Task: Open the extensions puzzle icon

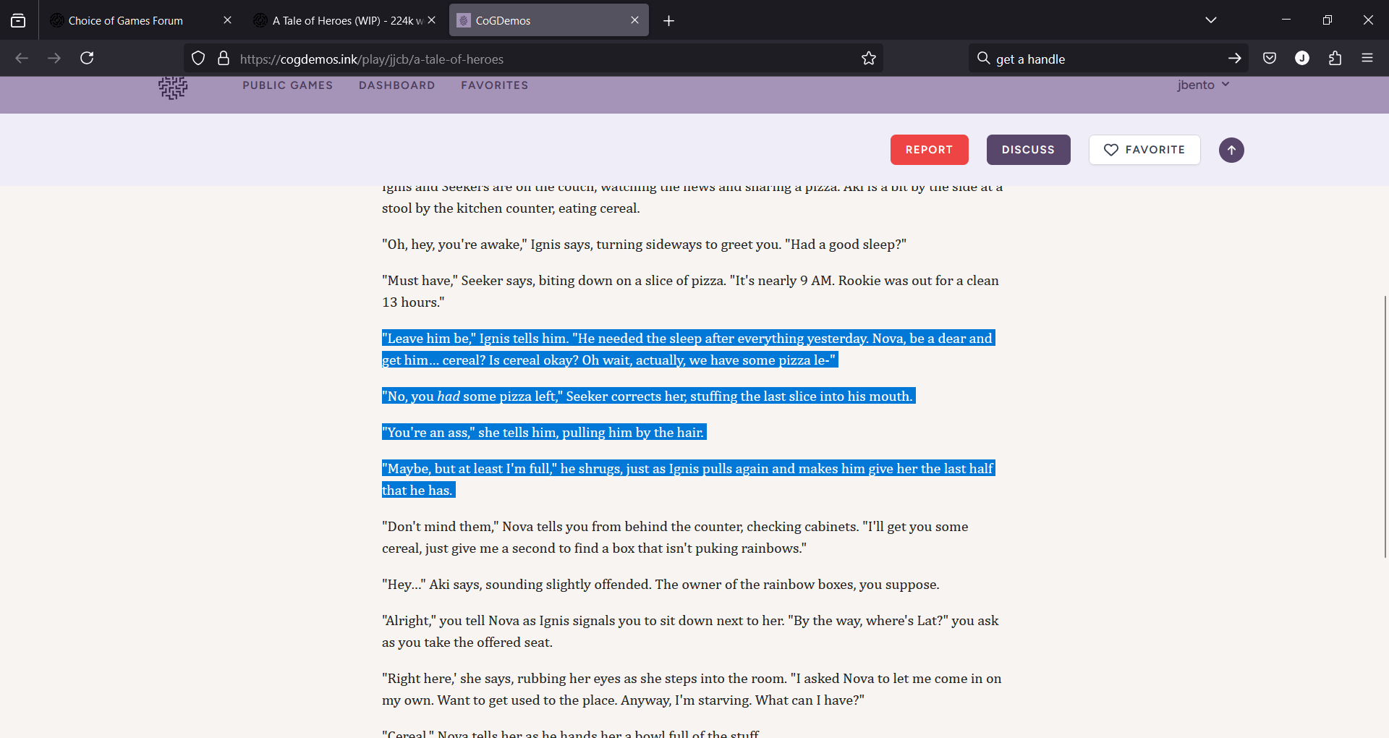Action: (x=1335, y=59)
